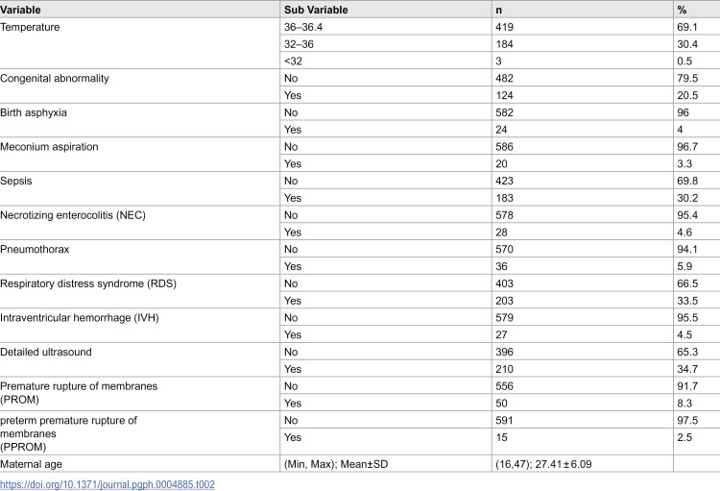Image resolution: width=720 pixels, height=491 pixels.
Task: Click the Sub Variable column header
Action: tap(316, 10)
